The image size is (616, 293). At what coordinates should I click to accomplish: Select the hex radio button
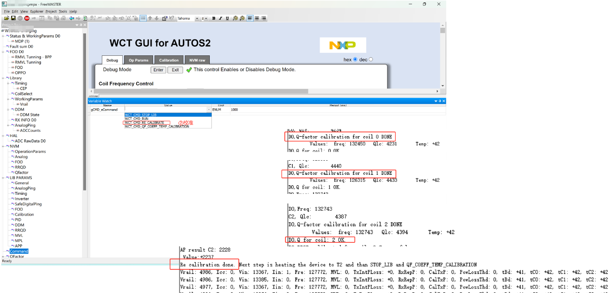355,60
